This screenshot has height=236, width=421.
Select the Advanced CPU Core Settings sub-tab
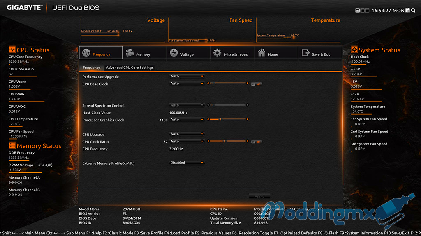click(130, 68)
